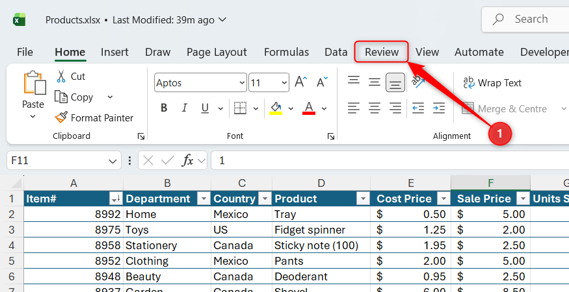Switch to the Draw tab
This screenshot has height=292, width=569.
(x=158, y=52)
